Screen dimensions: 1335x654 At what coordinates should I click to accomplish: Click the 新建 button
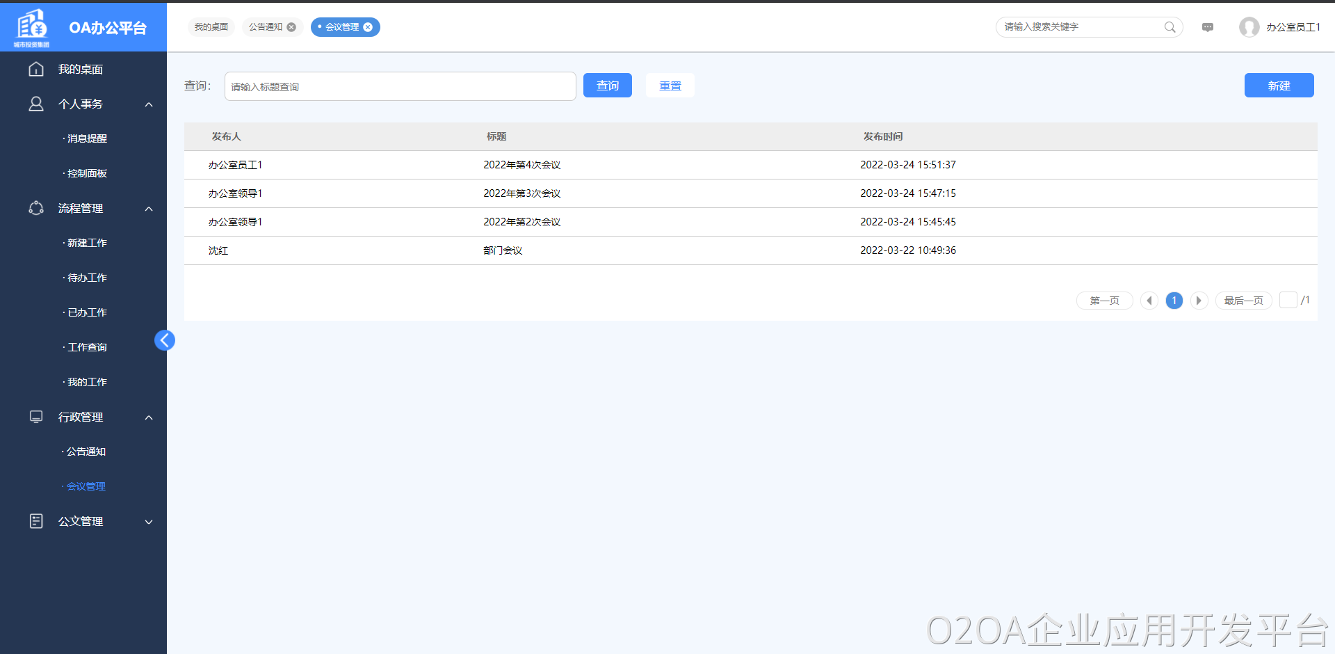(x=1278, y=86)
